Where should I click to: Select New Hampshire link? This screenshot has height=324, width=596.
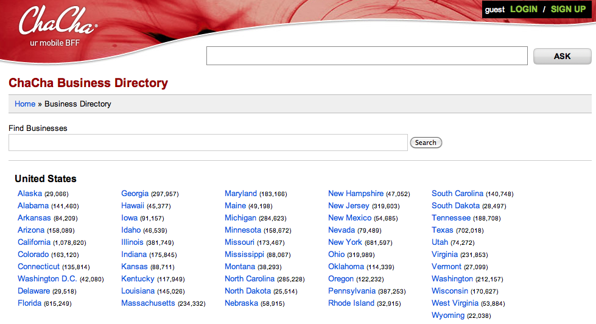click(356, 194)
